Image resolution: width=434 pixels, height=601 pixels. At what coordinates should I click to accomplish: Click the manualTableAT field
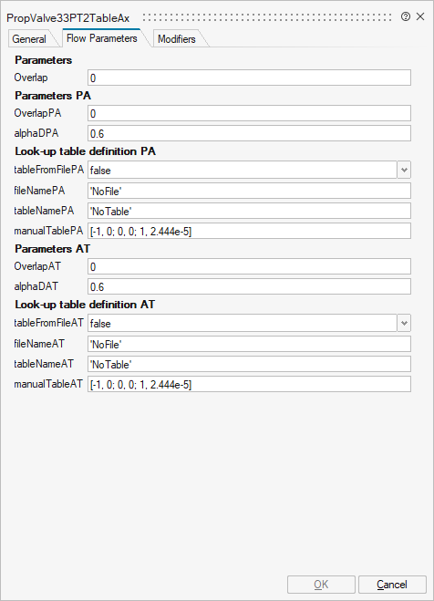pos(250,384)
